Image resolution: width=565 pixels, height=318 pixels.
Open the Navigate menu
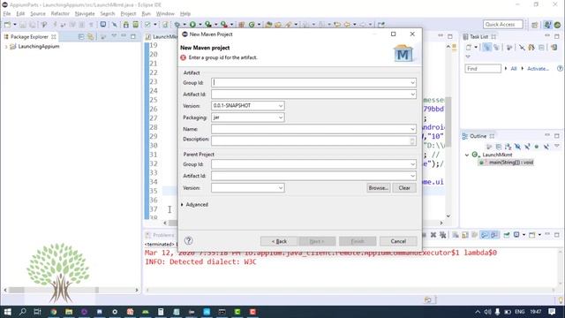coord(85,14)
